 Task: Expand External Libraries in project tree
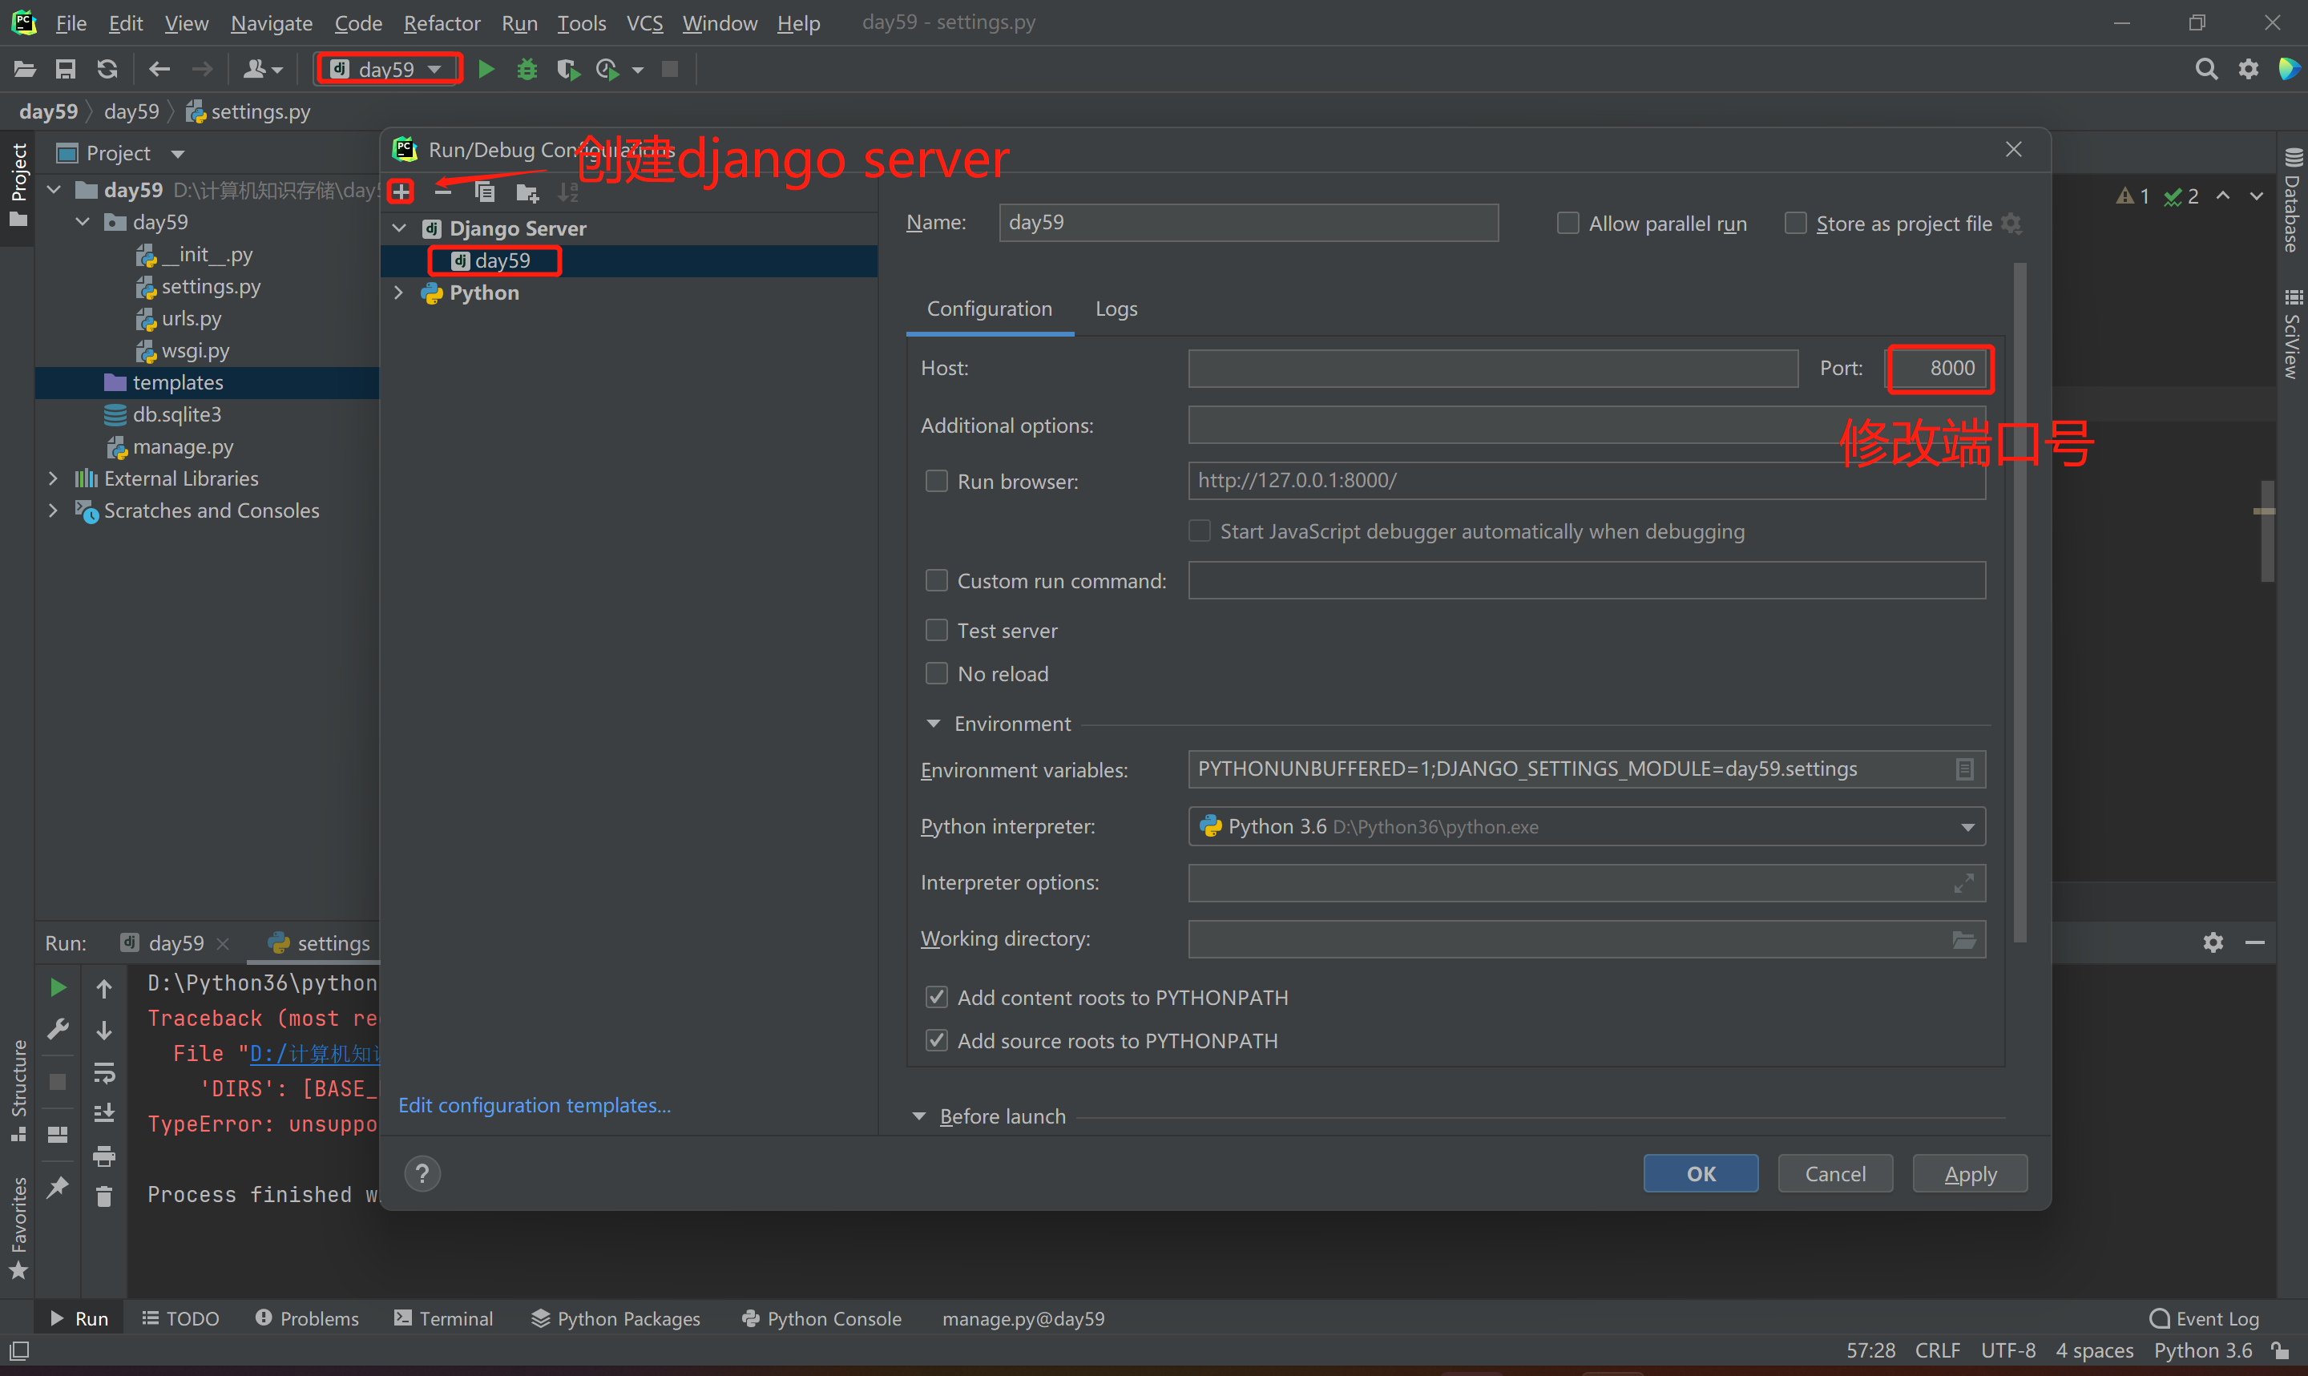(x=53, y=478)
